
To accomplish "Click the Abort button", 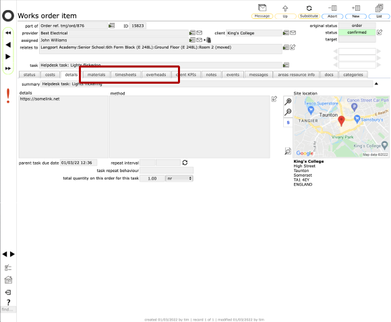I will point(332,16).
